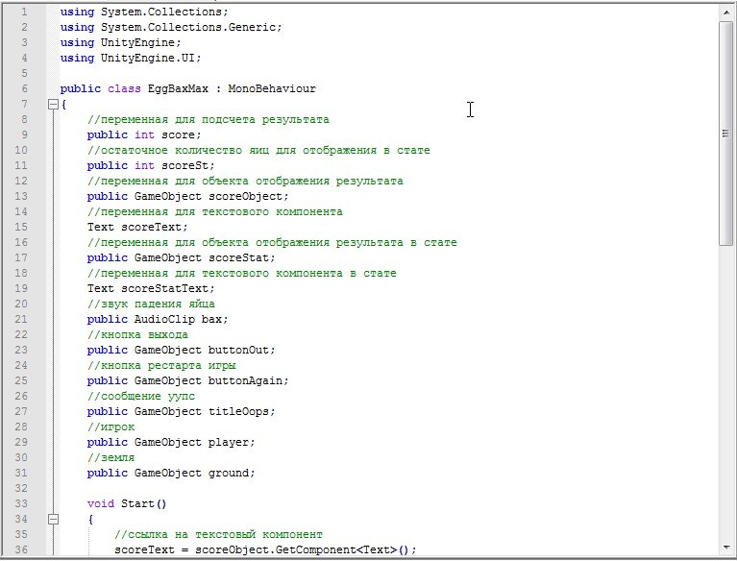Click 'public int score;' declaration
The width and height of the screenshot is (737, 561).
click(144, 134)
